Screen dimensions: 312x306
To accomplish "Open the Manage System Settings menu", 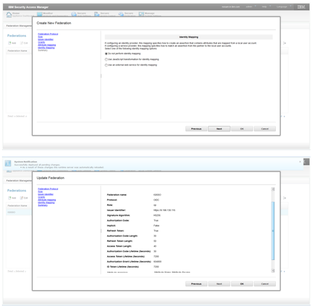I will coord(150,14).
